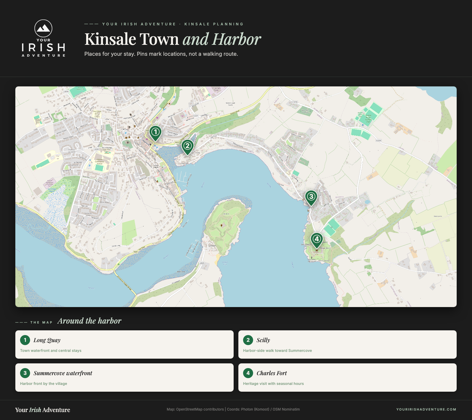Click the number 3 badge beside Summercove waterfront

coord(25,373)
